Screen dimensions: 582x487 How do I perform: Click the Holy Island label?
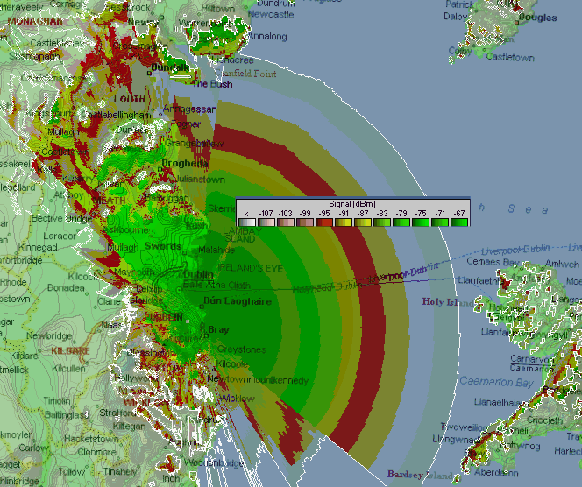441,302
